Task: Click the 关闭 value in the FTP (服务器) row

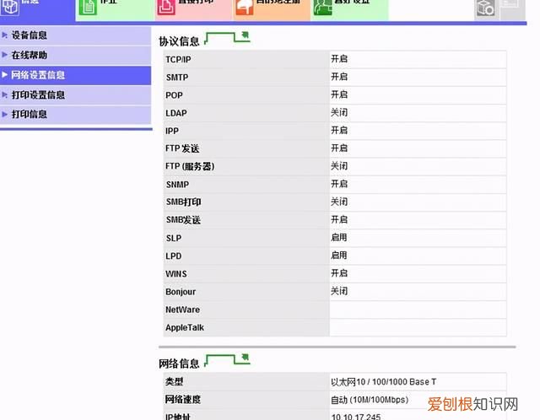Action: tap(339, 166)
